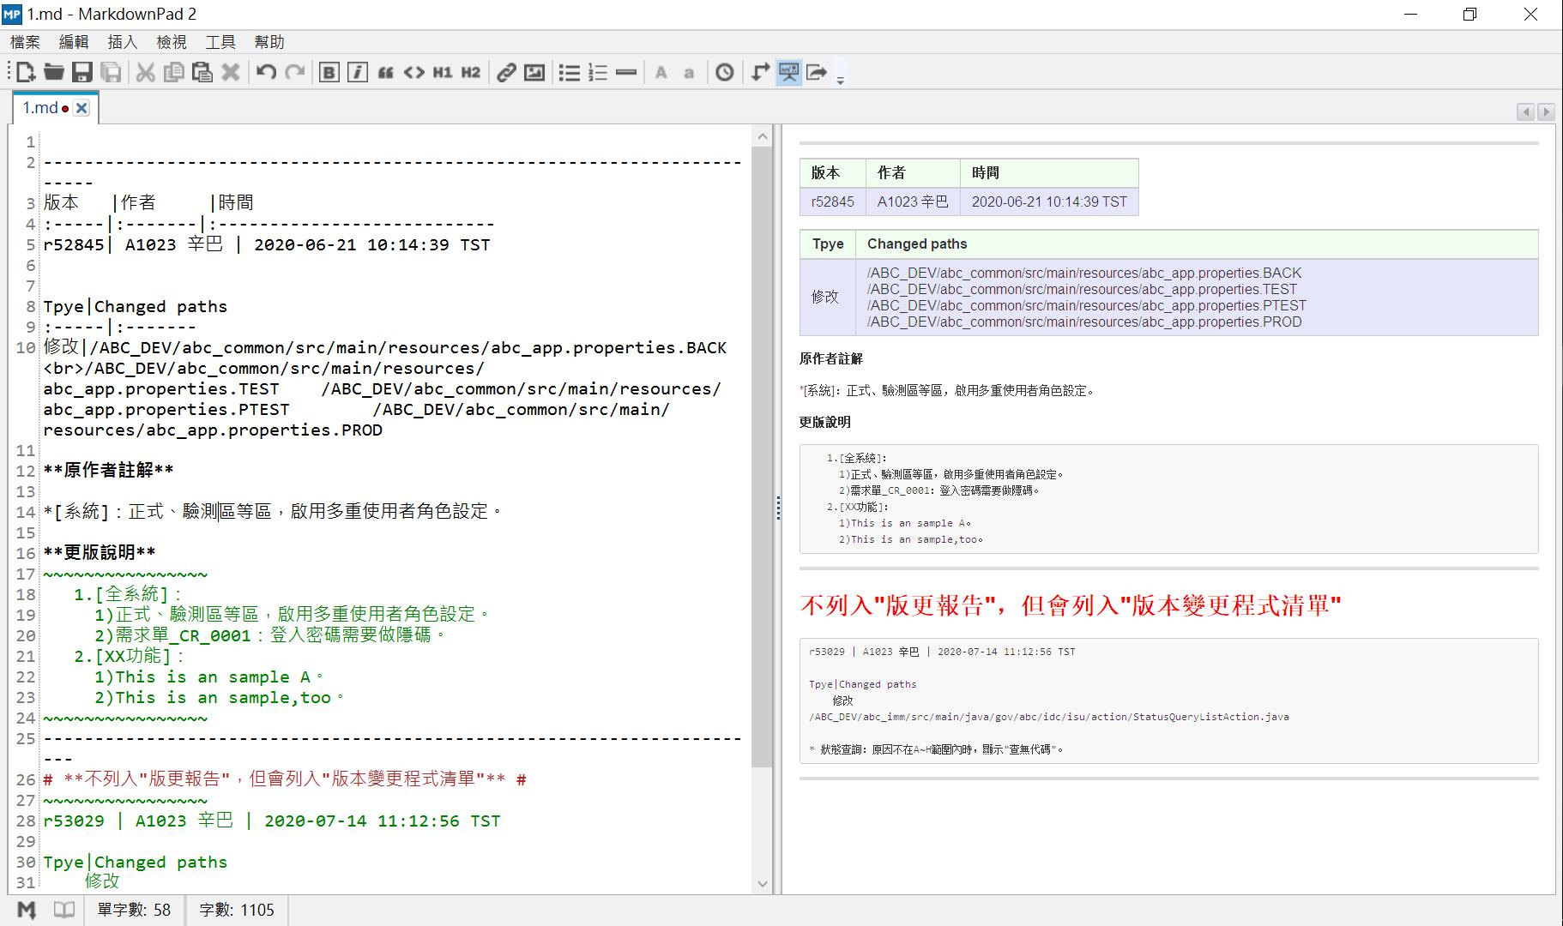Click the open book status bar icon

click(x=64, y=910)
